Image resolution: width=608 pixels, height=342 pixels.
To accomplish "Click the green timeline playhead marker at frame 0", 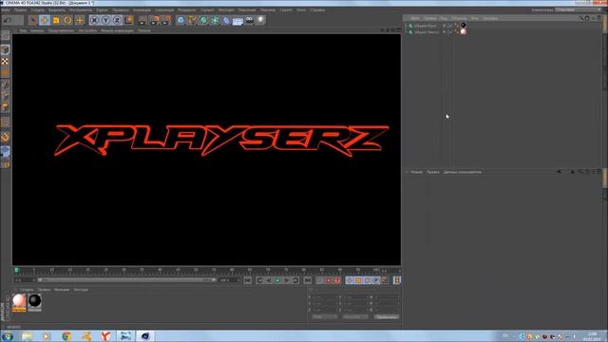I will pos(17,270).
